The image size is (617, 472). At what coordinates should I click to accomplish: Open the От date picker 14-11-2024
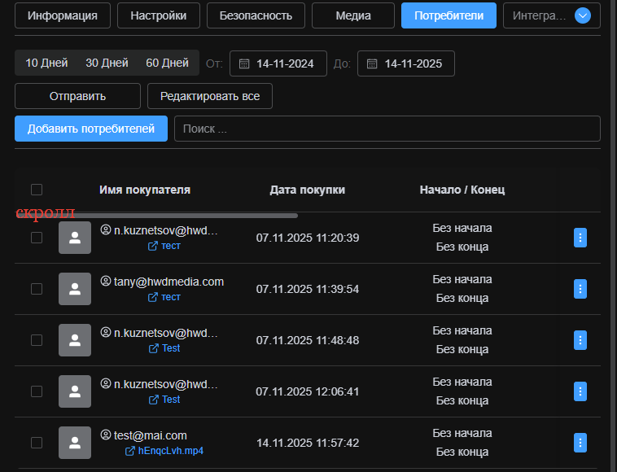click(278, 63)
